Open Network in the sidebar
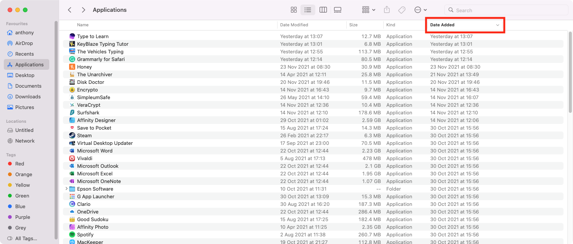 point(27,141)
